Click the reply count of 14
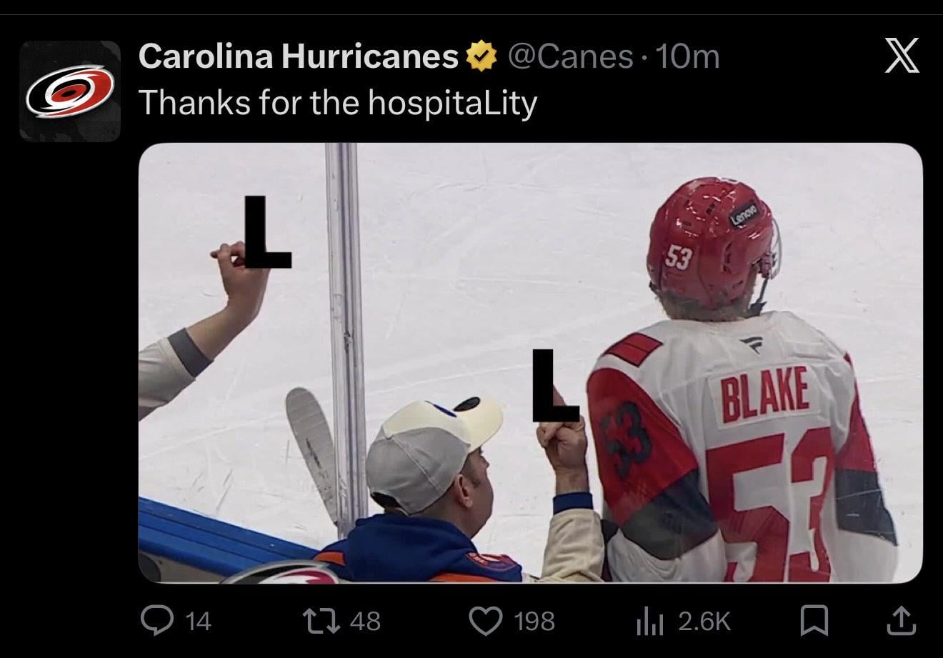This screenshot has height=658, width=943. click(x=198, y=621)
